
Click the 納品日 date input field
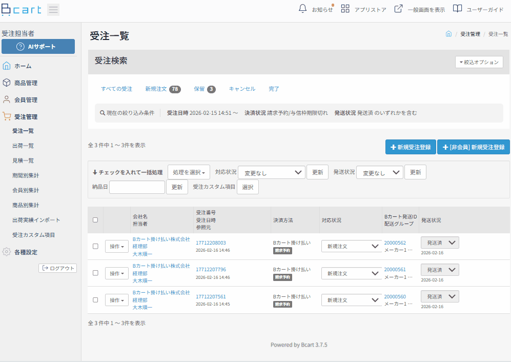137,187
